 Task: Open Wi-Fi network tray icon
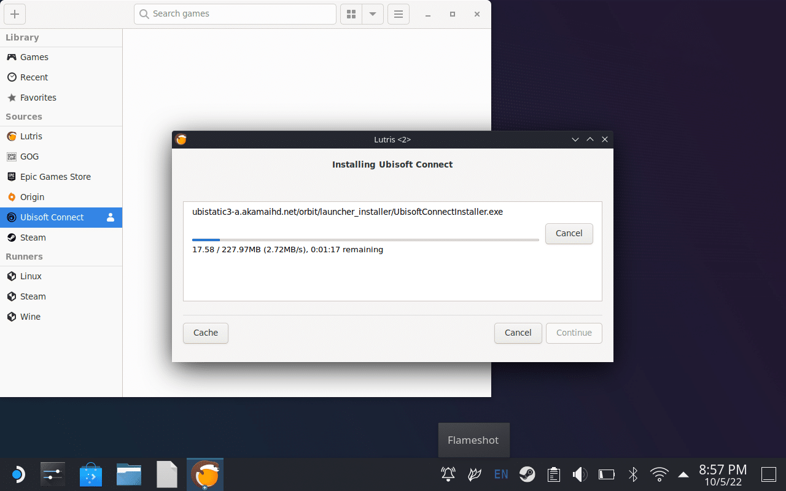[x=660, y=474]
